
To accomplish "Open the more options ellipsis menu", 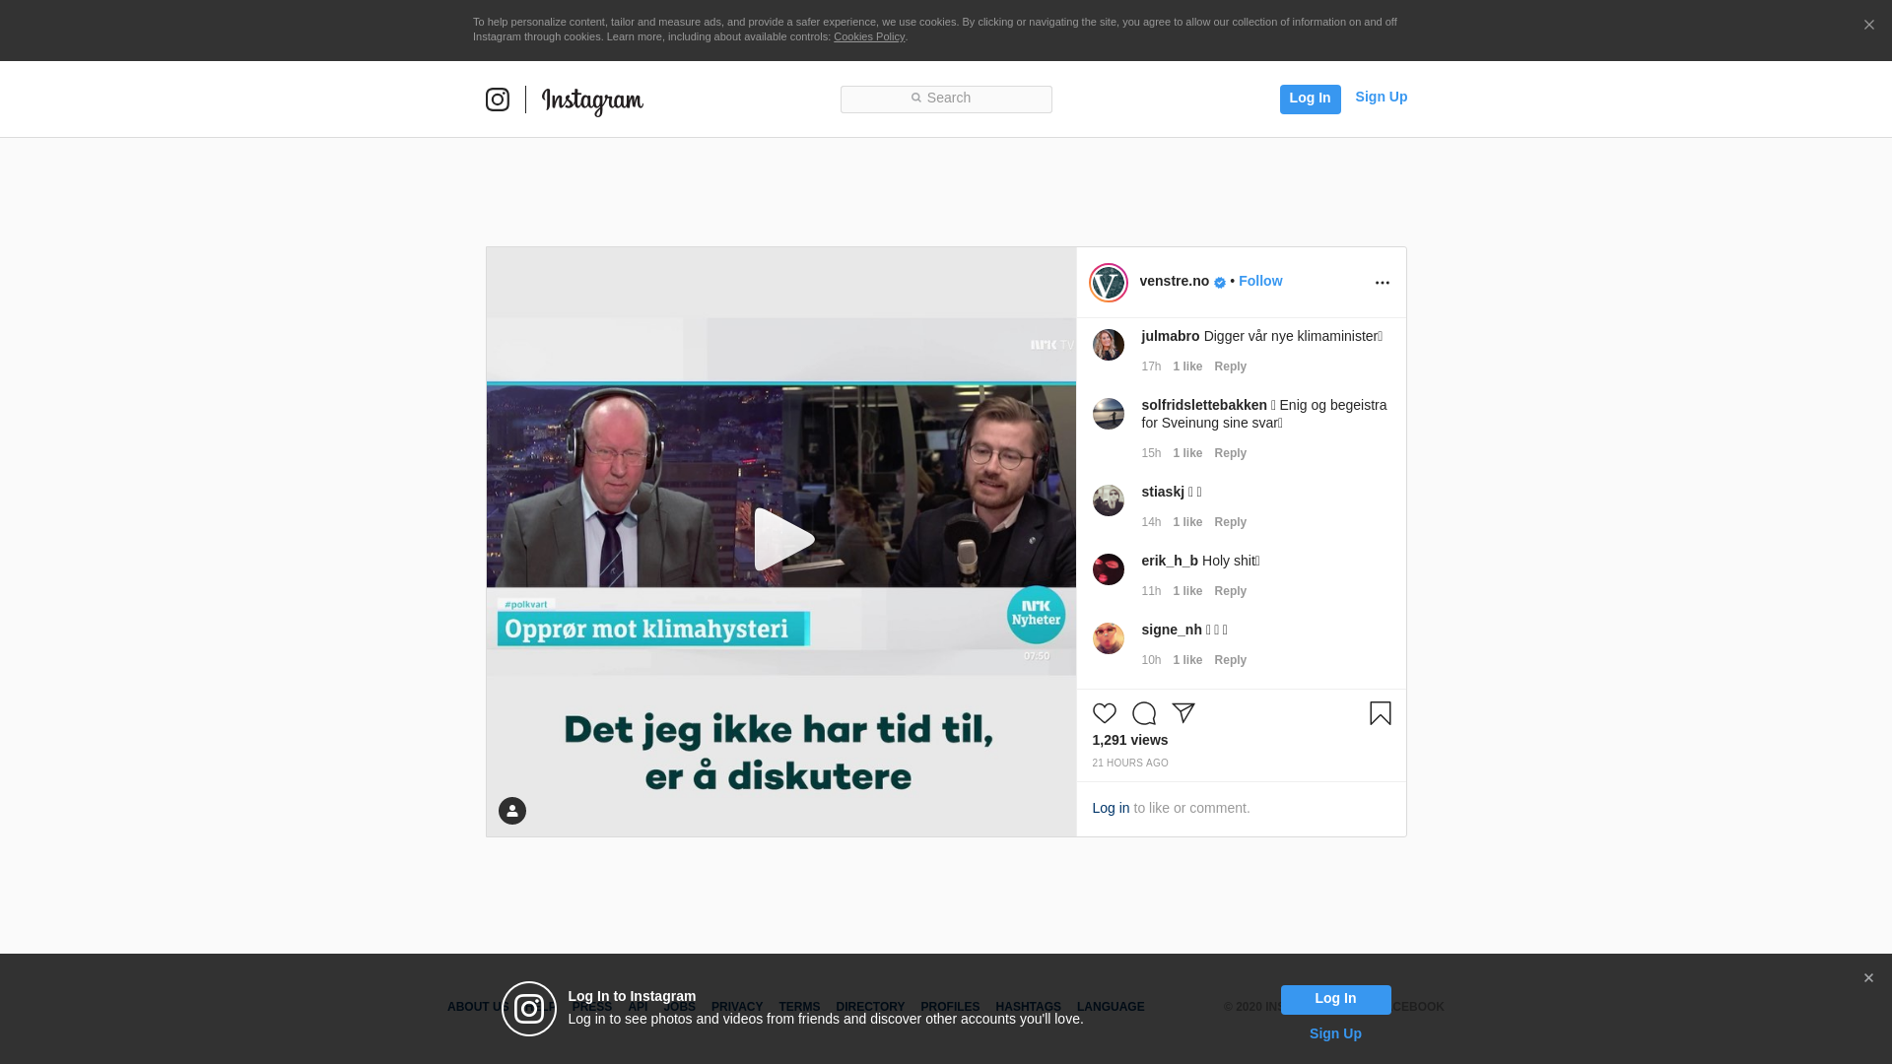I will pos(1382,283).
